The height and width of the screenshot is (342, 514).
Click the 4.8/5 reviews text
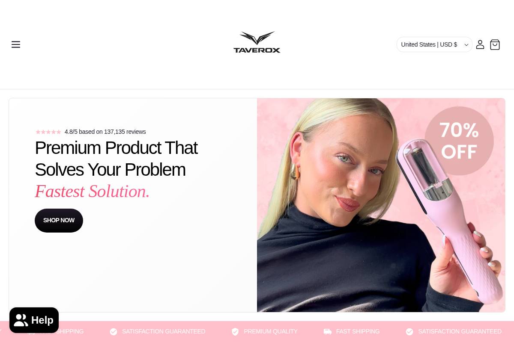pyautogui.click(x=105, y=132)
